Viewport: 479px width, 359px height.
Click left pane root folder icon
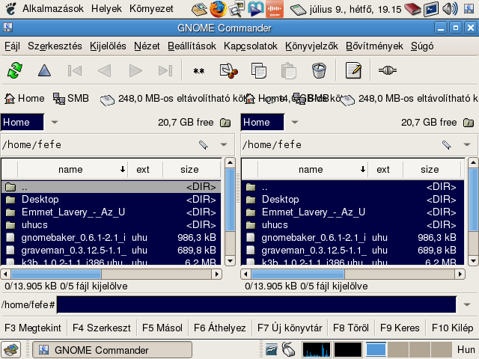225,123
